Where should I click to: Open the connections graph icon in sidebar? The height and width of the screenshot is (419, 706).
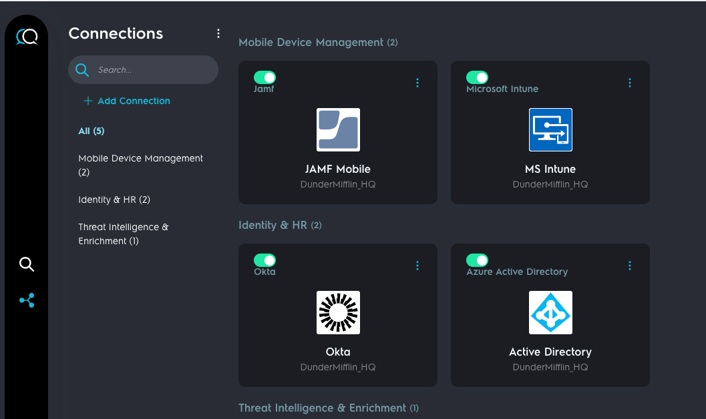[27, 300]
